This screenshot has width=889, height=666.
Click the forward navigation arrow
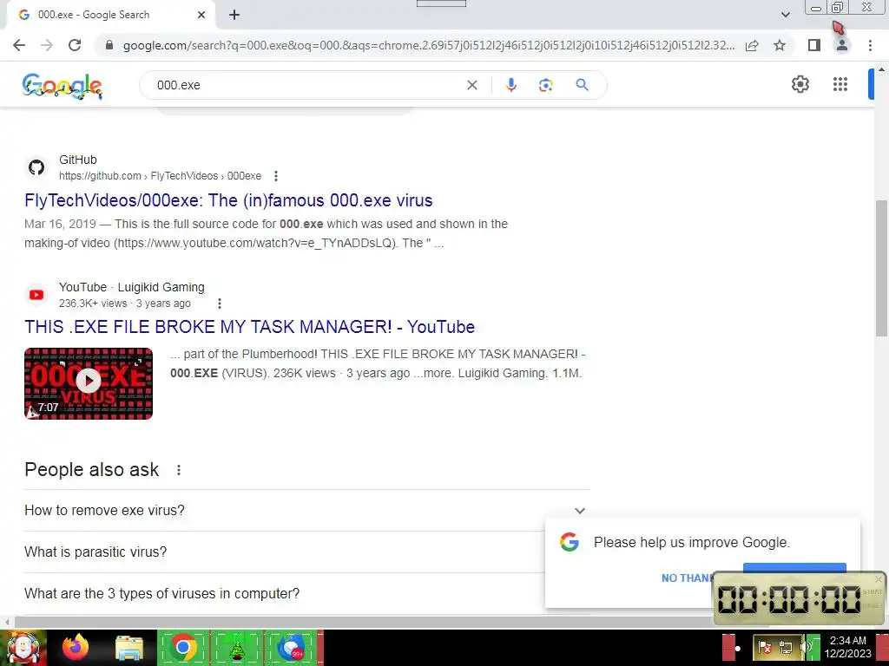tap(47, 45)
